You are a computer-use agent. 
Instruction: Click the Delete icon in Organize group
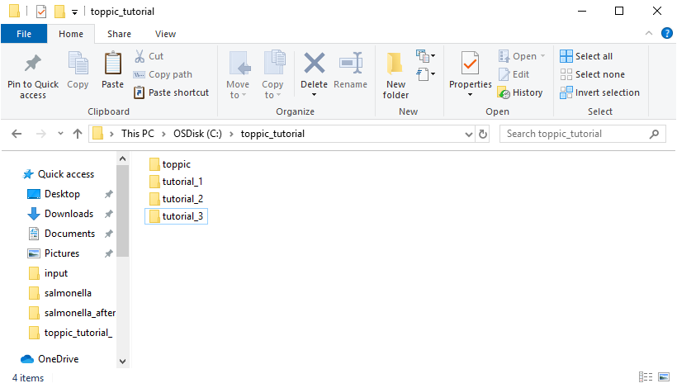pyautogui.click(x=314, y=64)
